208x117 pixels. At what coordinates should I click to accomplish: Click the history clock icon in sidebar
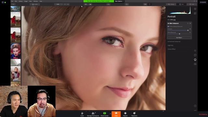point(195,106)
